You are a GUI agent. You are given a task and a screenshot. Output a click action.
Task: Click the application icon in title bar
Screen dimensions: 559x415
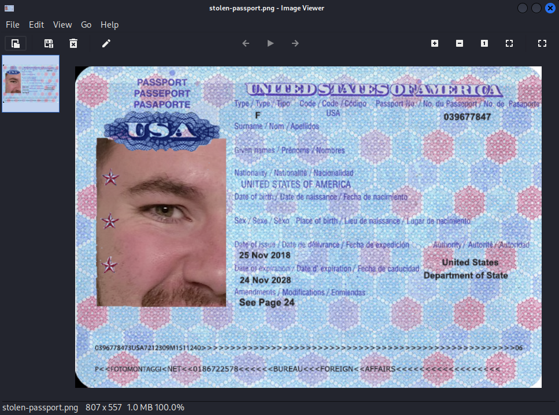click(9, 8)
